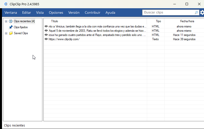Click the 'Texto' type cell
The width and height of the screenshot is (204, 129).
coord(155,39)
